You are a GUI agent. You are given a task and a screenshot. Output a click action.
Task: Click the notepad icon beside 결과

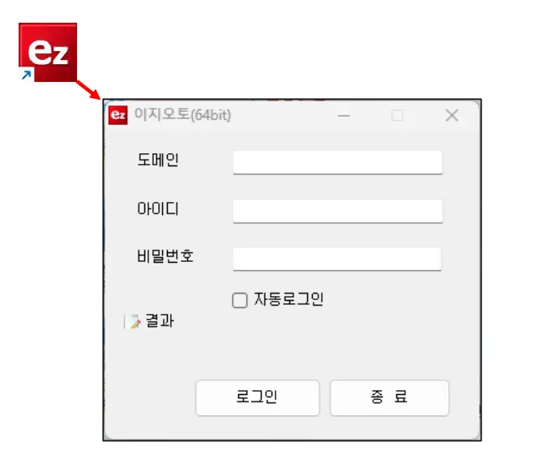(x=132, y=321)
